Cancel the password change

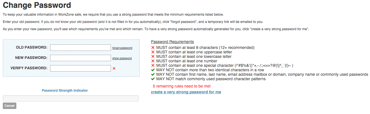point(10,106)
